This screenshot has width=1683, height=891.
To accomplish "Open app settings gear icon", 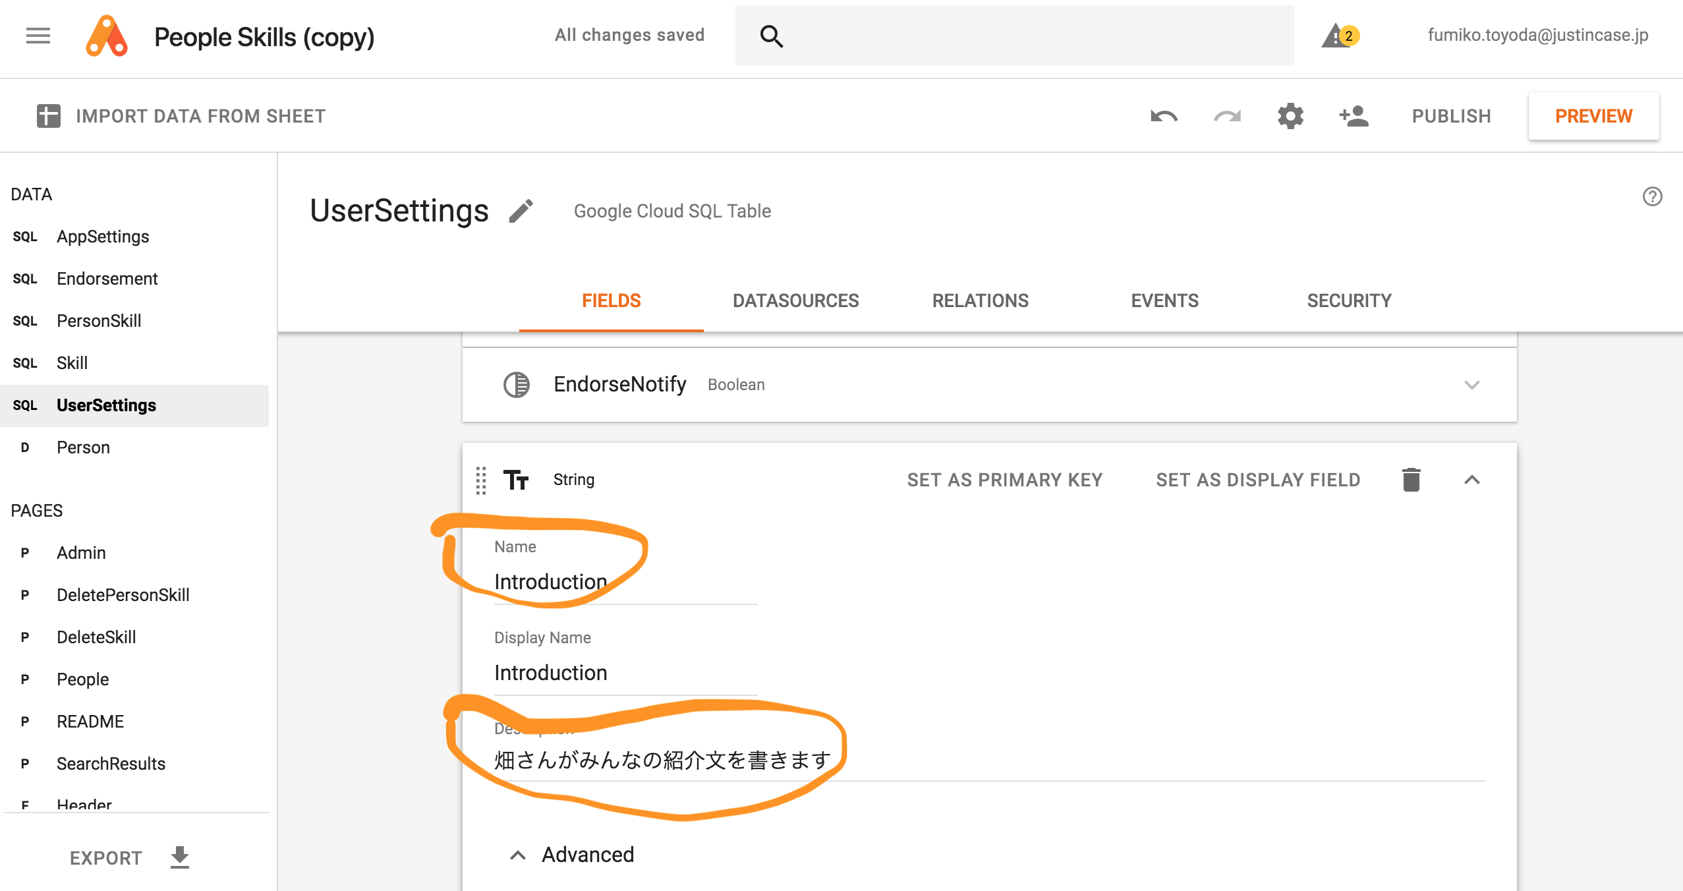I will (1290, 117).
